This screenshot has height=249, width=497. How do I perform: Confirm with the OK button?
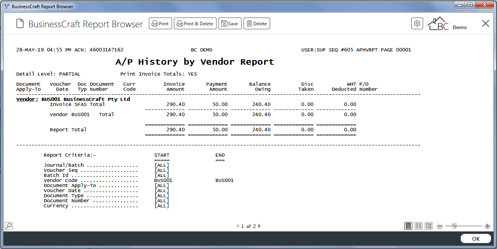coord(476,239)
